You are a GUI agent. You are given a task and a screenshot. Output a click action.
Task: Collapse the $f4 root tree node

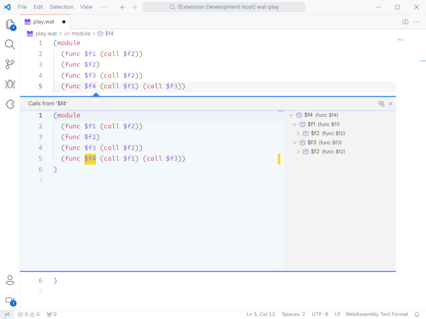point(291,115)
